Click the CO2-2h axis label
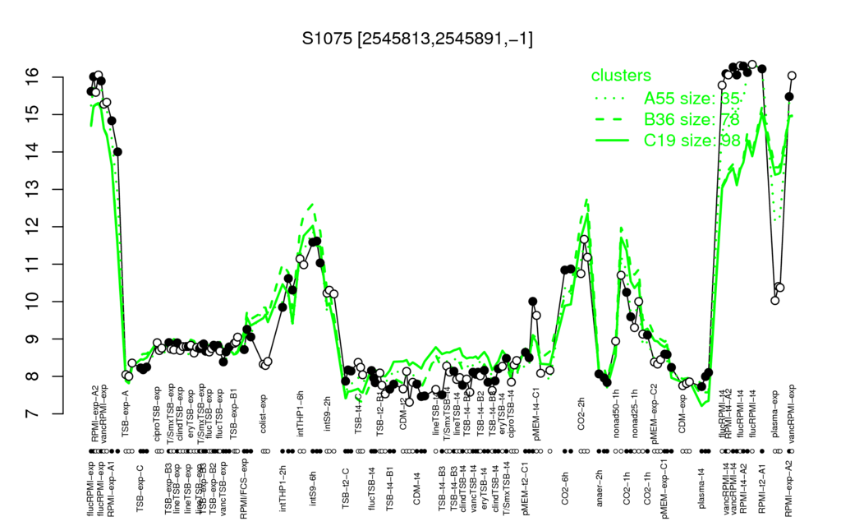Screen dimensions: 841x526 pyautogui.click(x=581, y=414)
